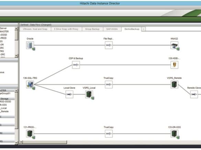Click the policy badge on 131-PROD node
Screen dimensions: 201x150
click(34, 137)
